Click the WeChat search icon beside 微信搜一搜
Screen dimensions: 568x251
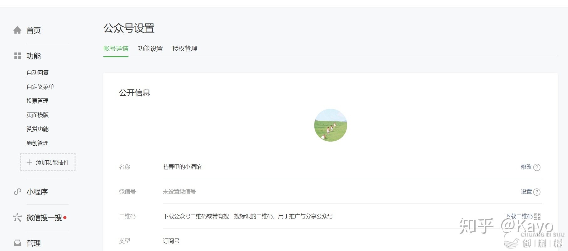tap(18, 218)
